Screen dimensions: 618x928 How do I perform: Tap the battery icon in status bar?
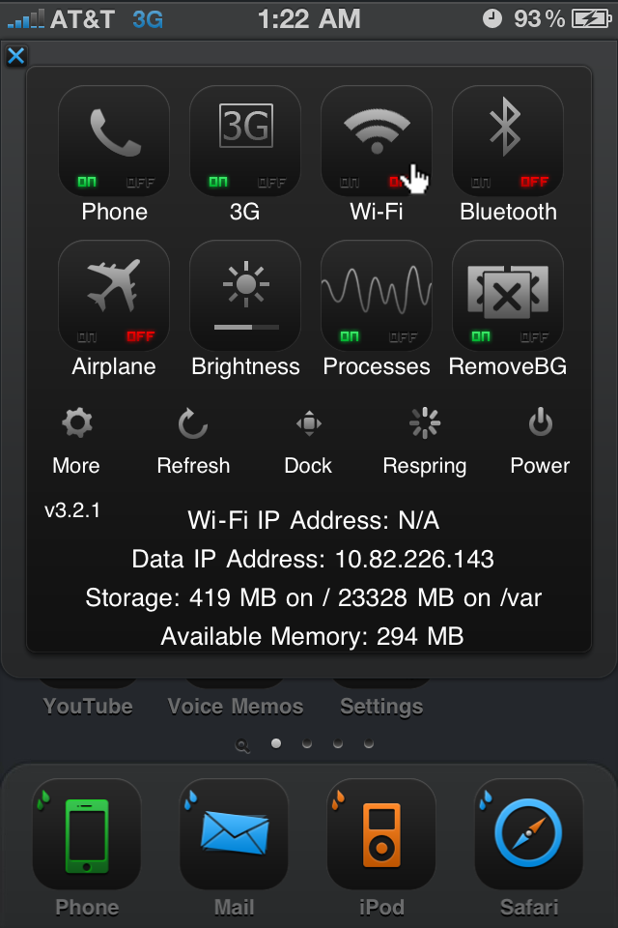click(591, 19)
